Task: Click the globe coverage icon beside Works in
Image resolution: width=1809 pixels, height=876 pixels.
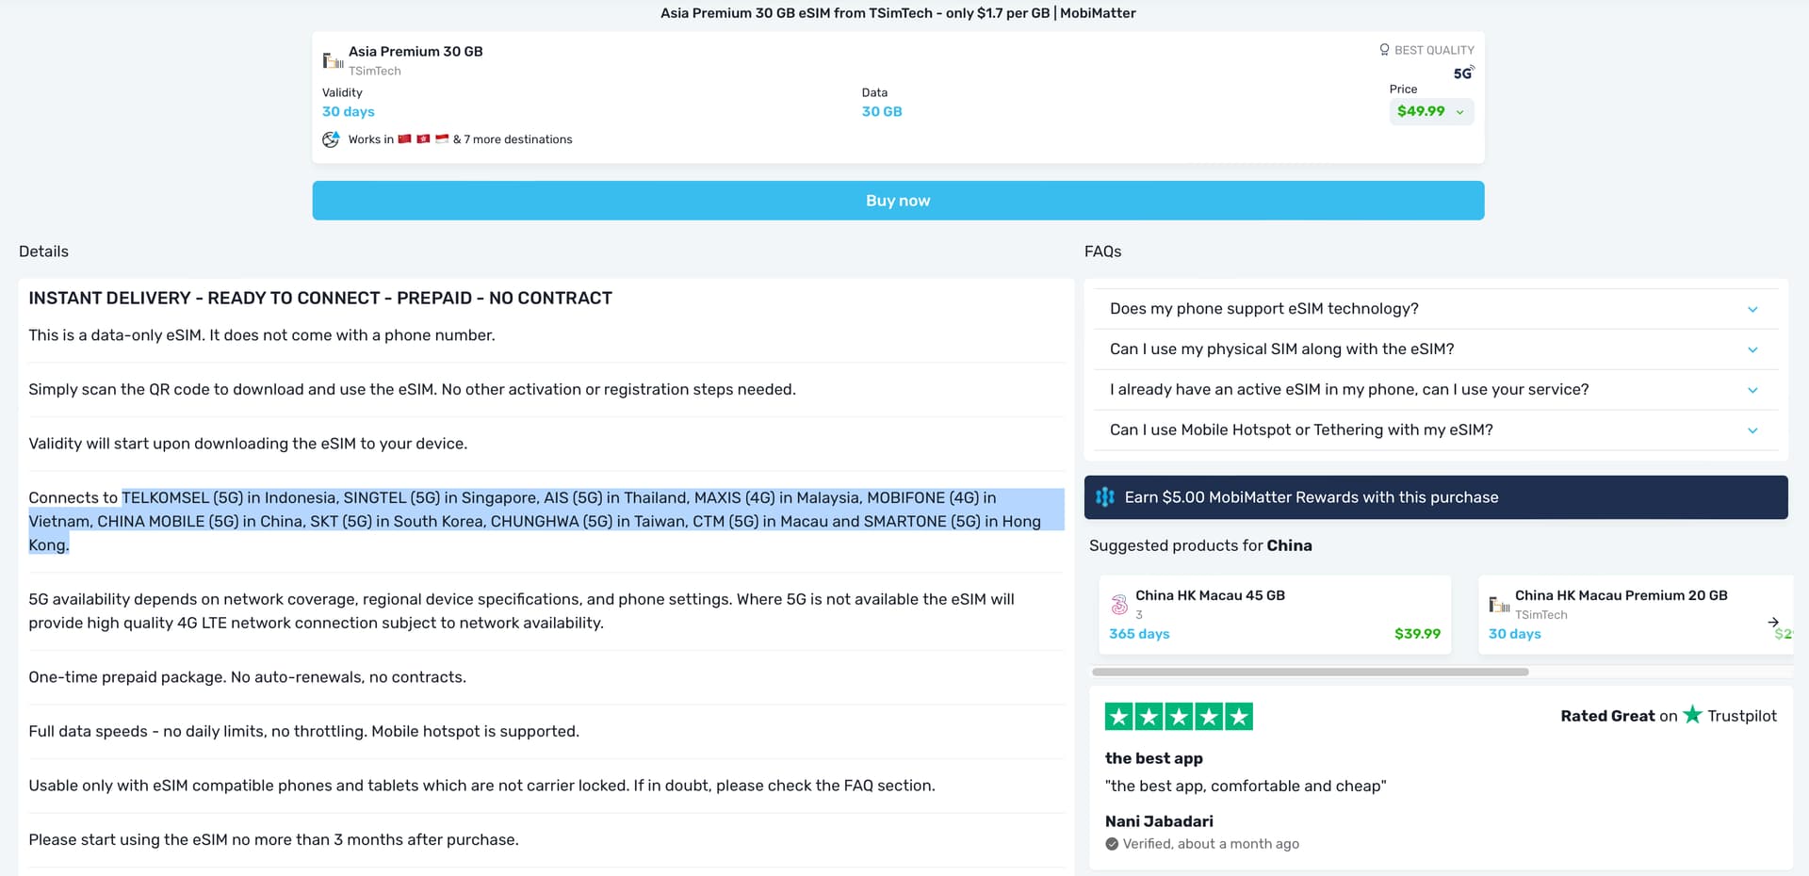Action: pyautogui.click(x=331, y=139)
